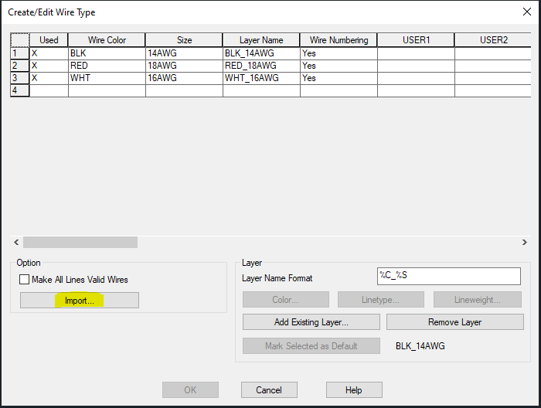Select the Wire Numbering column header
This screenshot has width=541, height=408.
pyautogui.click(x=339, y=40)
